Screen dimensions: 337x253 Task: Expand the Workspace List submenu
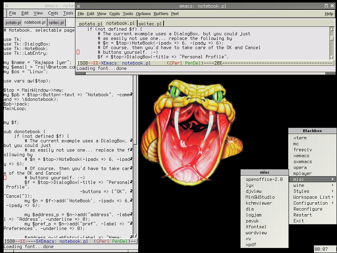coord(313,197)
